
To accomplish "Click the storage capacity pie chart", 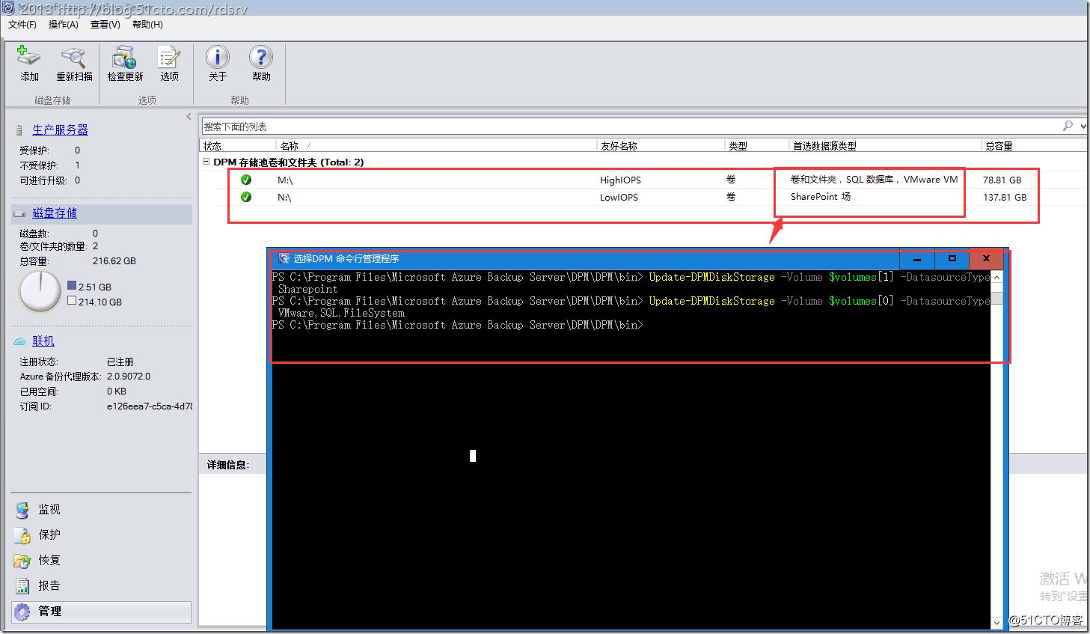I will [x=39, y=292].
